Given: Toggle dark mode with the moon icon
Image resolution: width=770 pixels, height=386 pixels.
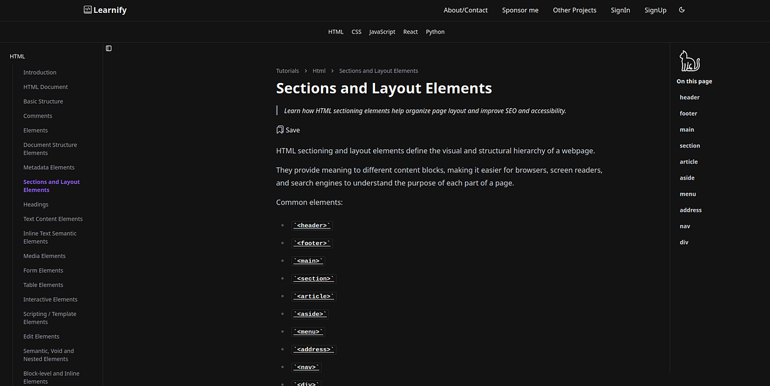Looking at the screenshot, I should pyautogui.click(x=682, y=10).
